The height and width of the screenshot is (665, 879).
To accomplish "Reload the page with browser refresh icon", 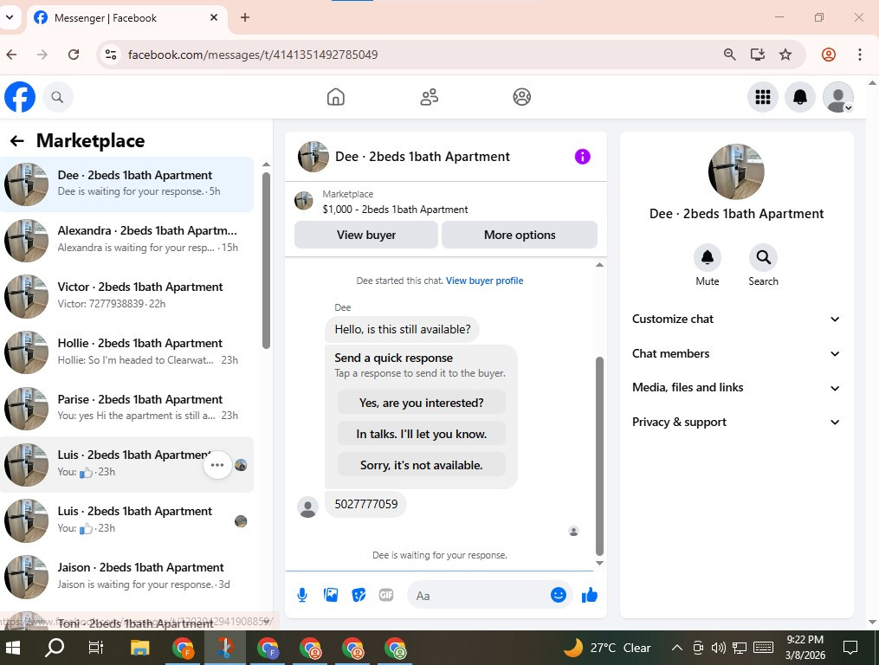I will tap(74, 55).
